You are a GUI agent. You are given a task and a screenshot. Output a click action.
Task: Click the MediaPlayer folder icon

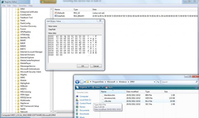(18, 63)
